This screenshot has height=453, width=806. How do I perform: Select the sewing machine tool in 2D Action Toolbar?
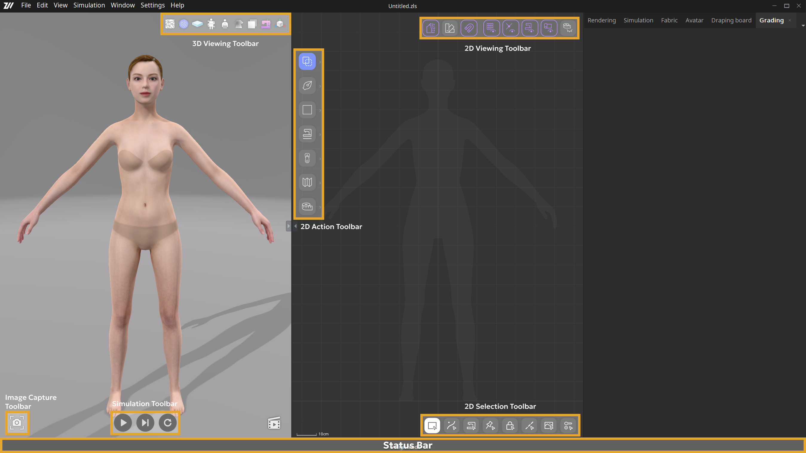pyautogui.click(x=307, y=134)
